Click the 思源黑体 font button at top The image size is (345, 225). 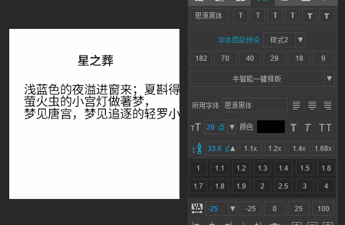(x=209, y=16)
